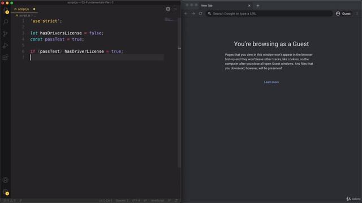Open editor More Actions menu
This screenshot has width=362, height=203.
(175, 9)
